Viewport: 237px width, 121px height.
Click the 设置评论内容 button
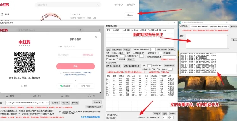point(162,49)
